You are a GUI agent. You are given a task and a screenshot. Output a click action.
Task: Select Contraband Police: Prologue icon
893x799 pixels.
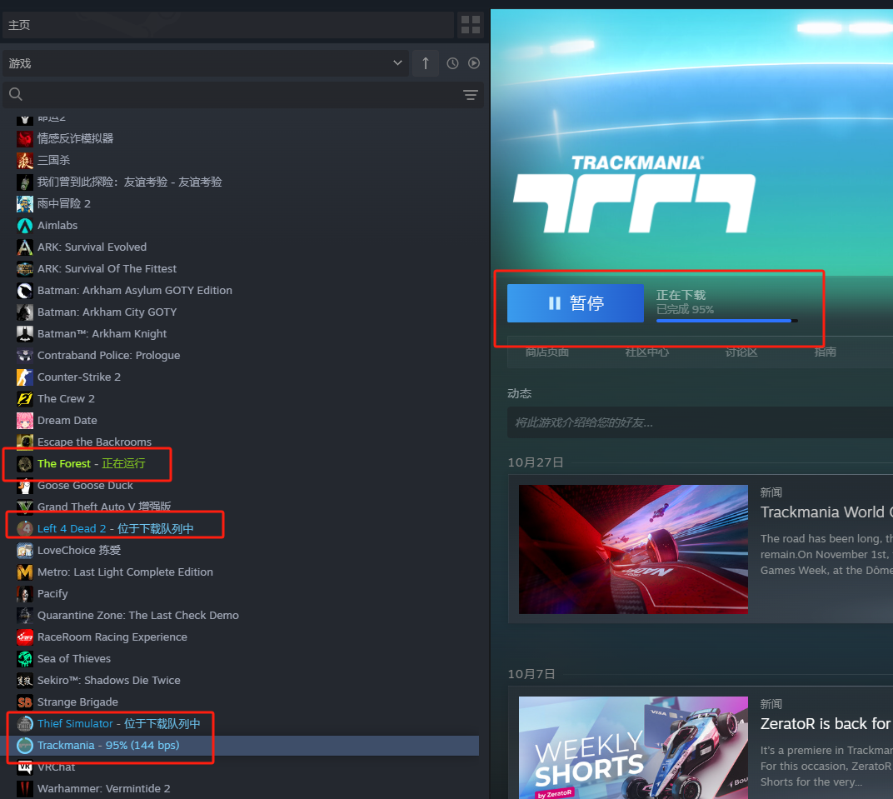[x=24, y=356]
